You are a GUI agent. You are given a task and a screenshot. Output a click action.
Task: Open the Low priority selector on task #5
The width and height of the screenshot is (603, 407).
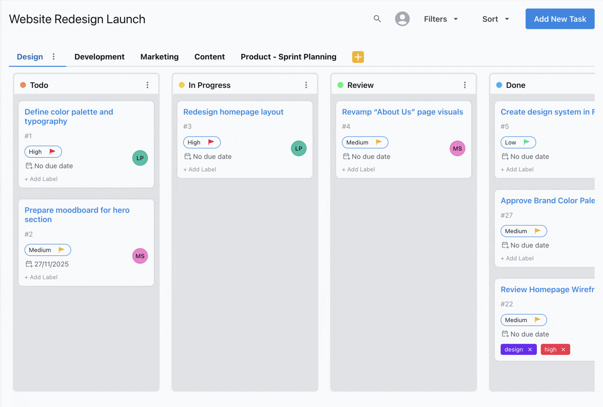(518, 142)
